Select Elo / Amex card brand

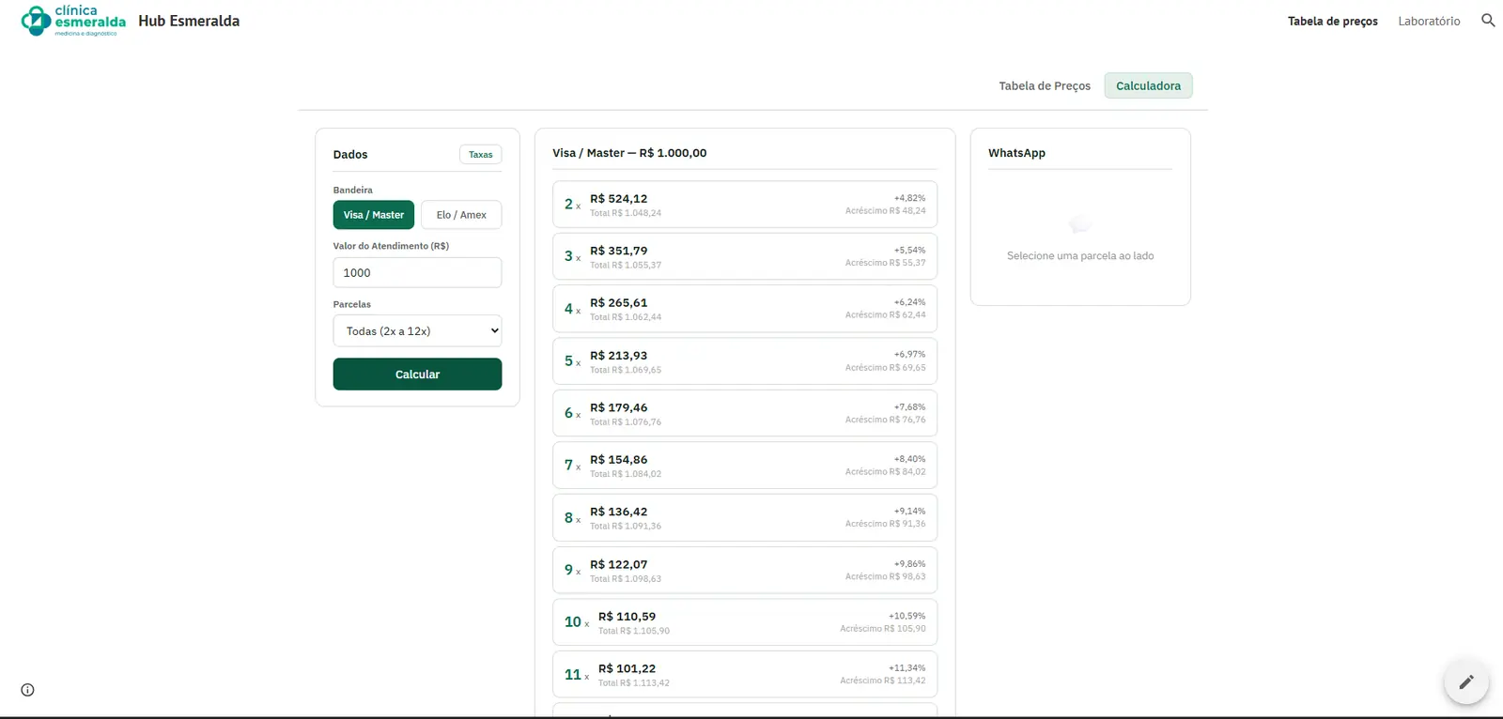[461, 215]
